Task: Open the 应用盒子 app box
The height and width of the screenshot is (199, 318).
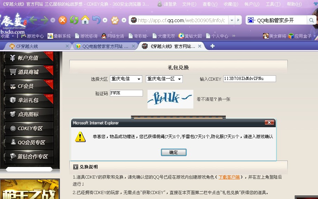Action: pos(300,36)
